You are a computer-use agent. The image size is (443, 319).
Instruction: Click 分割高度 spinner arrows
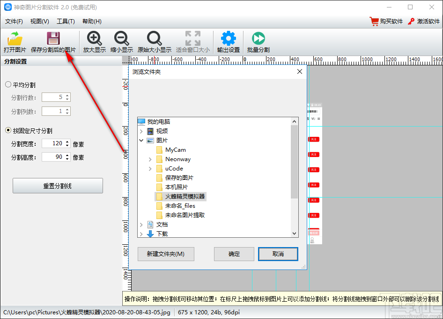tap(67, 157)
